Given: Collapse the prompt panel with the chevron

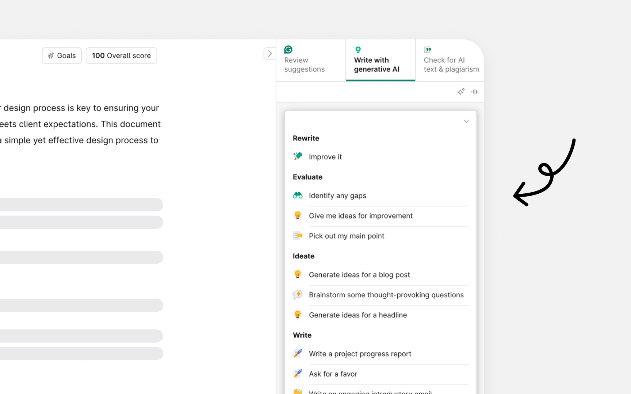Looking at the screenshot, I should tap(466, 121).
